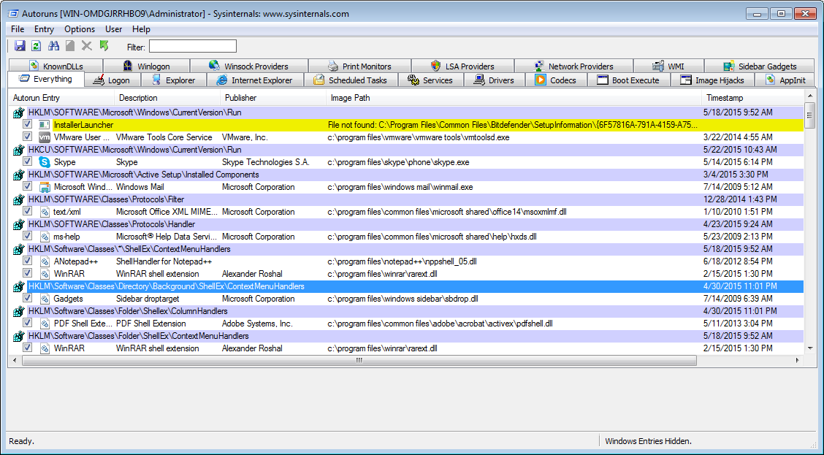This screenshot has height=455, width=824.
Task: Open the AppInit tab
Action: pyautogui.click(x=785, y=80)
